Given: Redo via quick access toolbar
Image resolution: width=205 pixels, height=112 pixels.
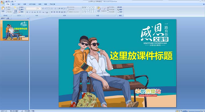Looking at the screenshot, I should (12, 1).
